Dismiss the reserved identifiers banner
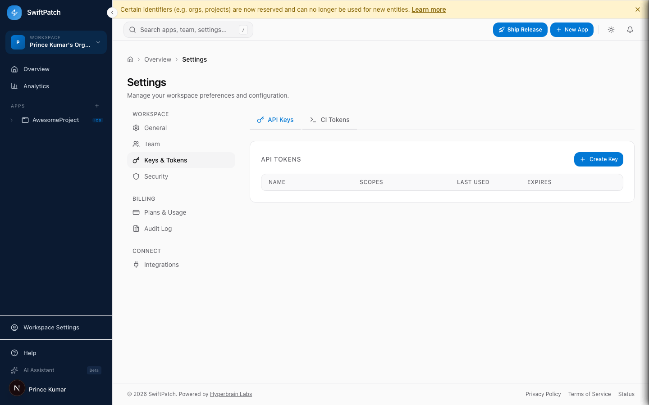 638,9
